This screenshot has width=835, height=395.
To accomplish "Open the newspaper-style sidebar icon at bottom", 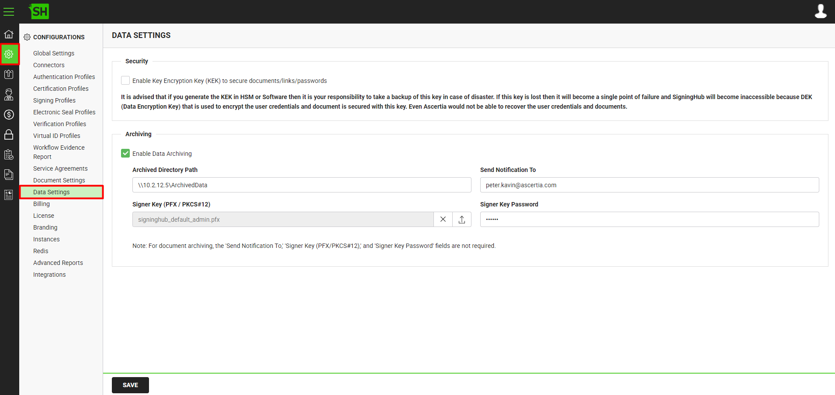I will tap(9, 195).
